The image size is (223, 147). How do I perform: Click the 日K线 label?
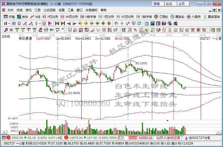coord(6,37)
